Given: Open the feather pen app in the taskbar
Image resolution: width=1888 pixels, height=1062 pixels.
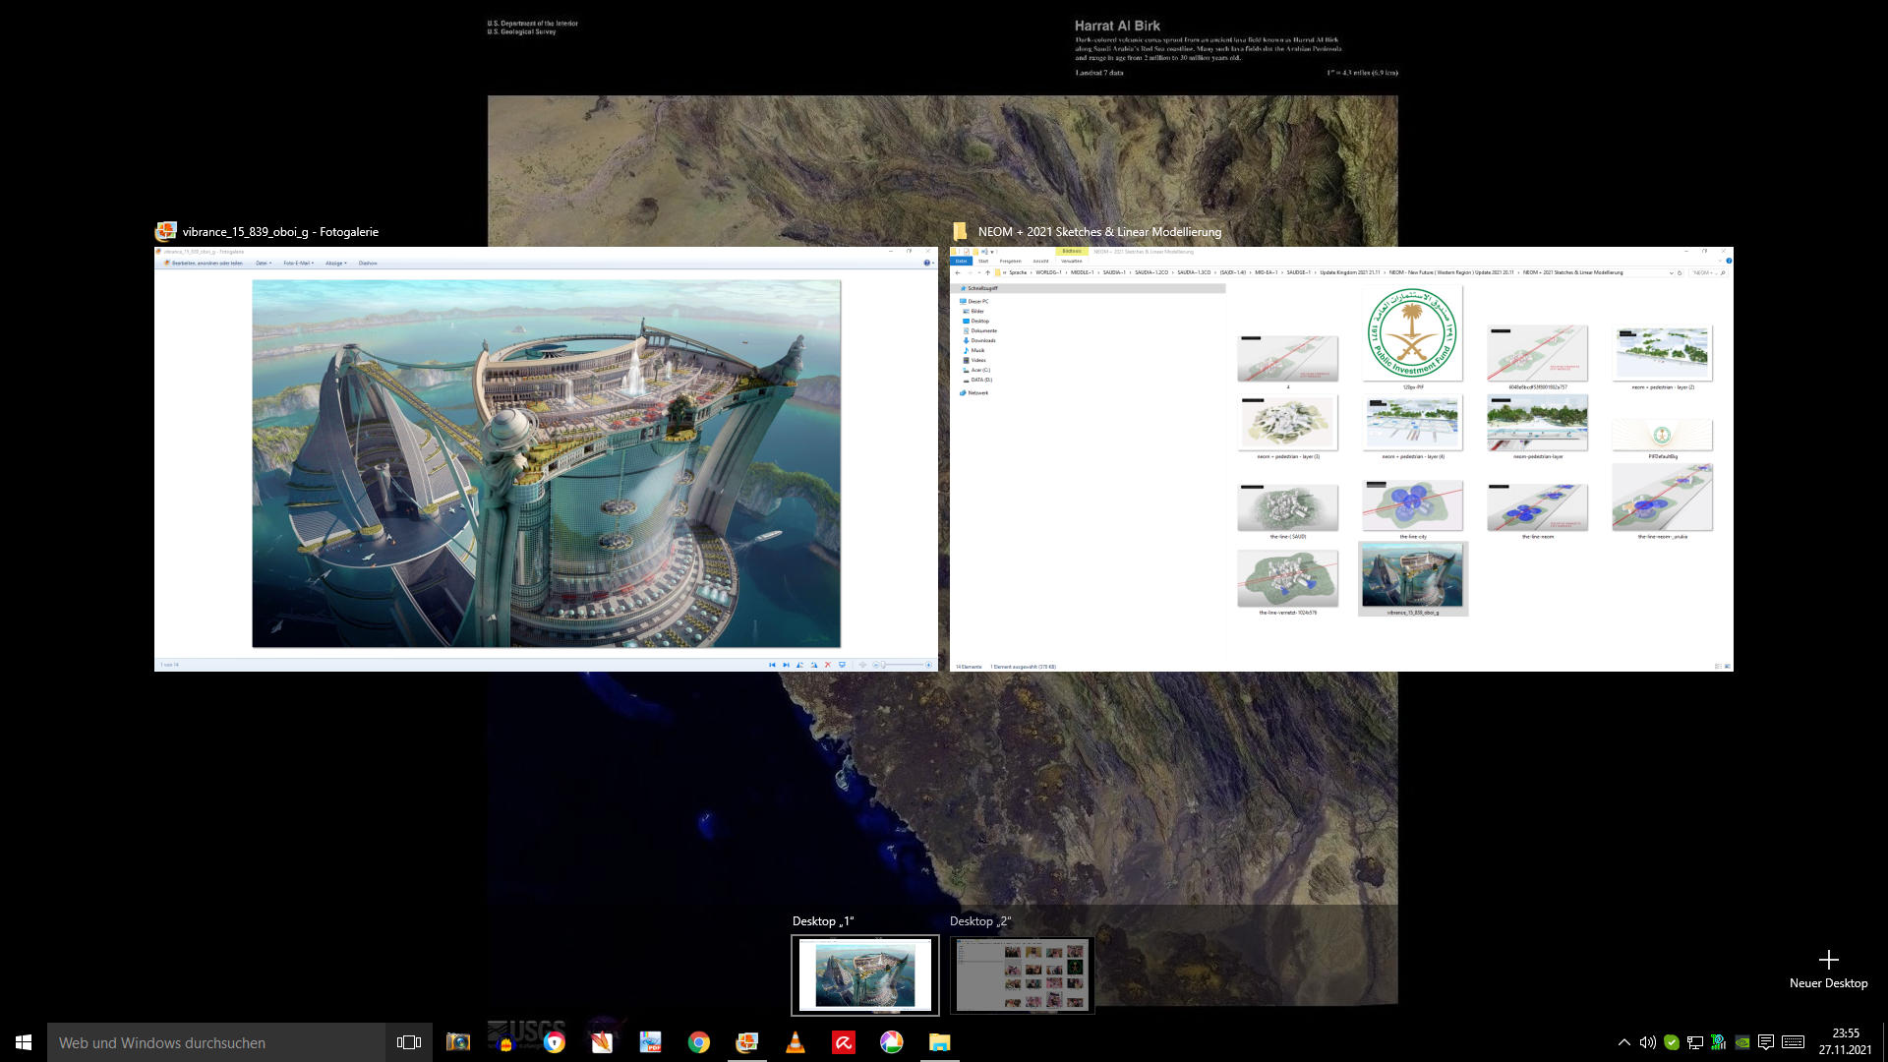Looking at the screenshot, I should click(x=602, y=1042).
